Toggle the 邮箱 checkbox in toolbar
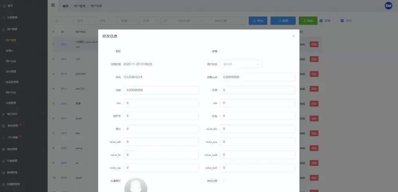The image size is (398, 192). [x=321, y=21]
